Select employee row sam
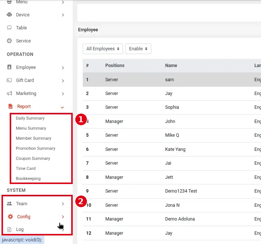261x244 pixels. click(x=172, y=80)
